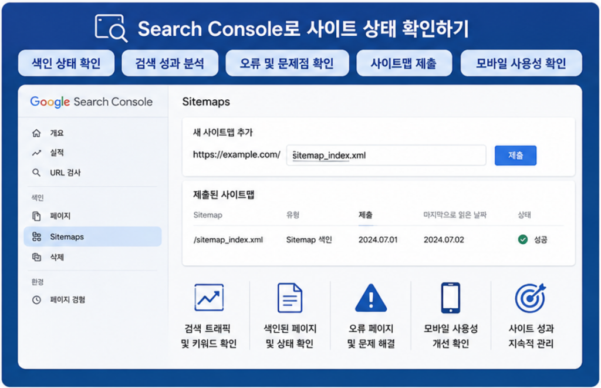The width and height of the screenshot is (601, 388).
Task: Click the home icon next to 개요
Action: click(36, 133)
